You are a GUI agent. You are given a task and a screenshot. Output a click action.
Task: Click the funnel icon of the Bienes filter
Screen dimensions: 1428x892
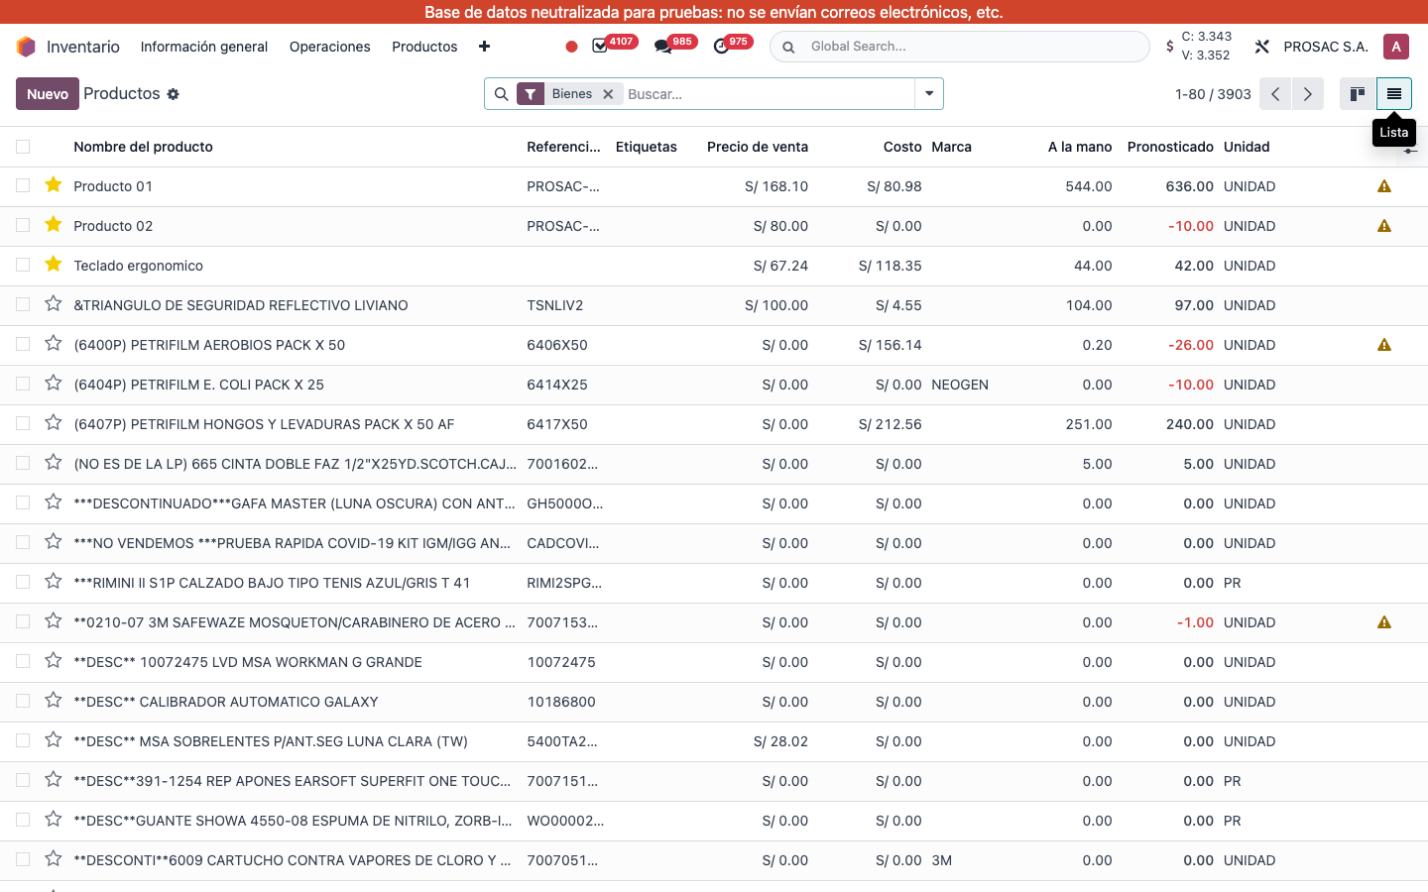532,94
